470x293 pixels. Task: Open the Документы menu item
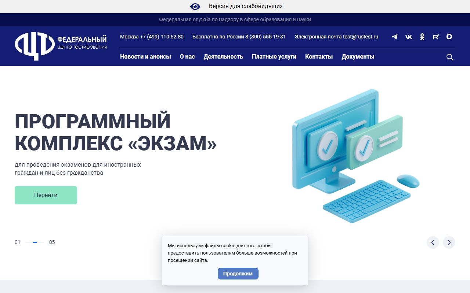tap(358, 57)
